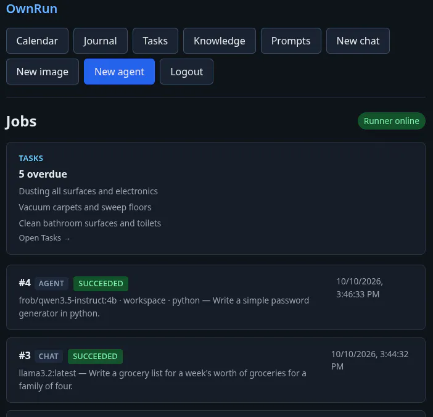Click Vacuum carpets and sweep floors task

(x=85, y=207)
